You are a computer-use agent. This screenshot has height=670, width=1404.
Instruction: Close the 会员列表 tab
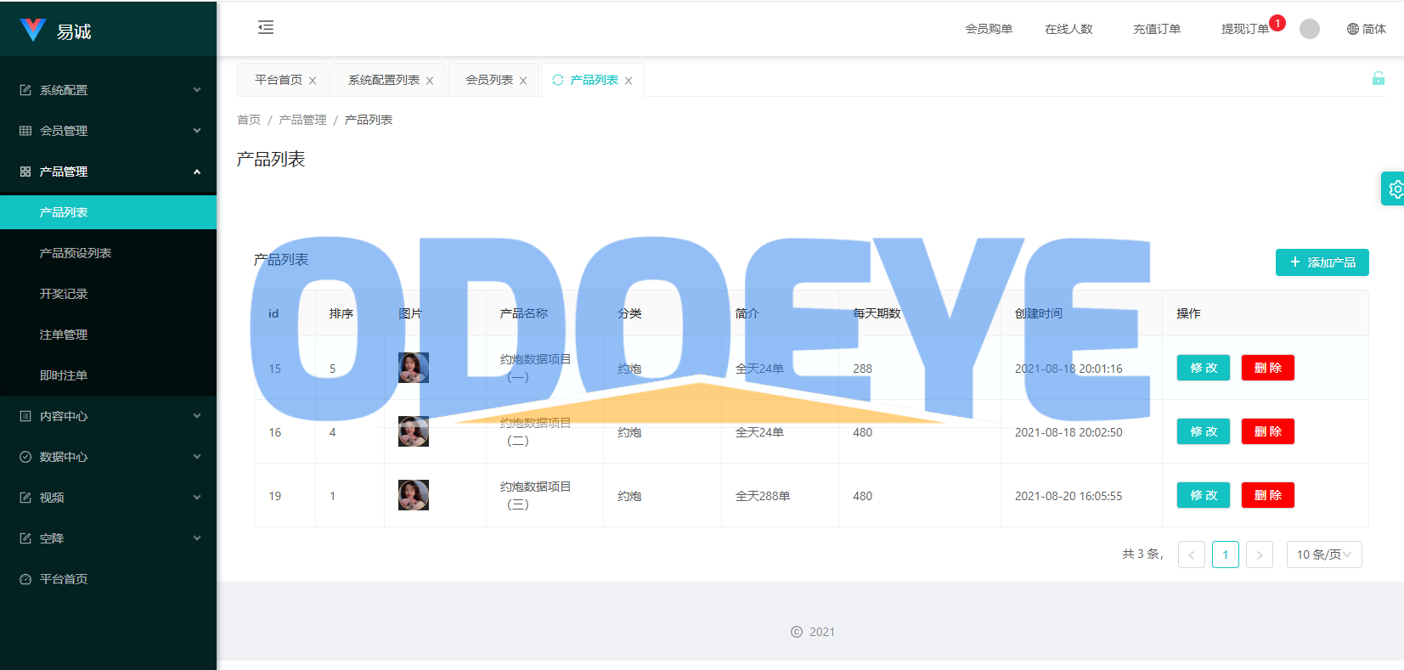523,81
